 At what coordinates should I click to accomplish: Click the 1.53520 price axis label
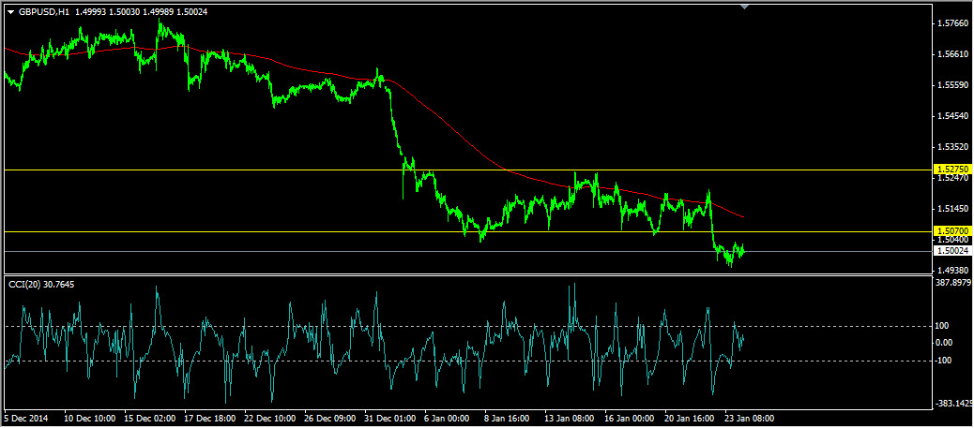(954, 147)
